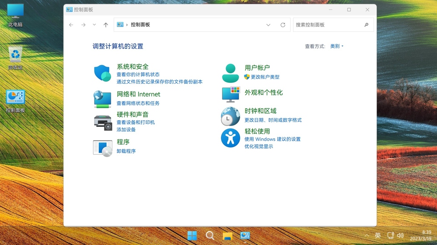Refresh the control panel view
Screen dimensions: 437x245
coord(283,25)
